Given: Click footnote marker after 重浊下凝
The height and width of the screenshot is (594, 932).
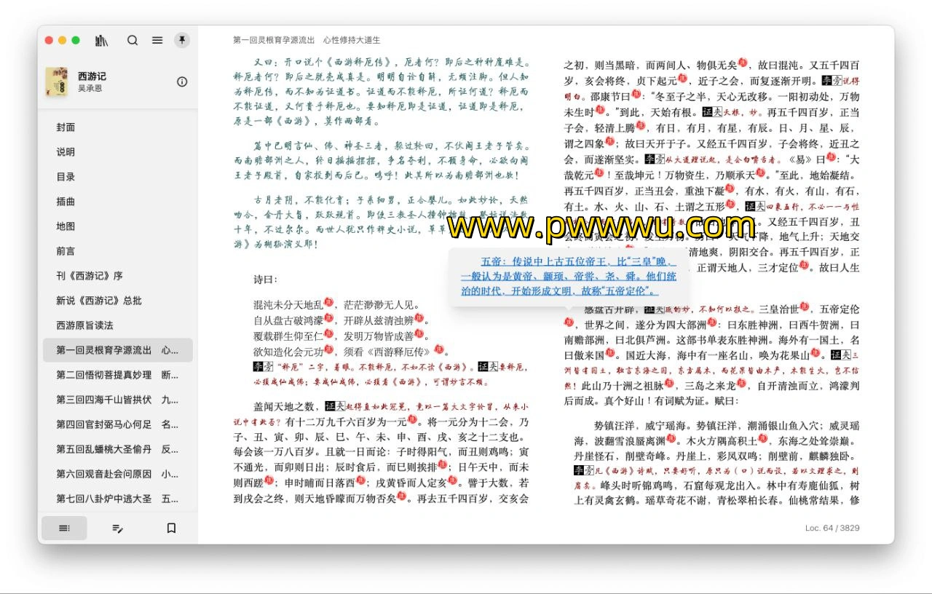Looking at the screenshot, I should (x=730, y=189).
